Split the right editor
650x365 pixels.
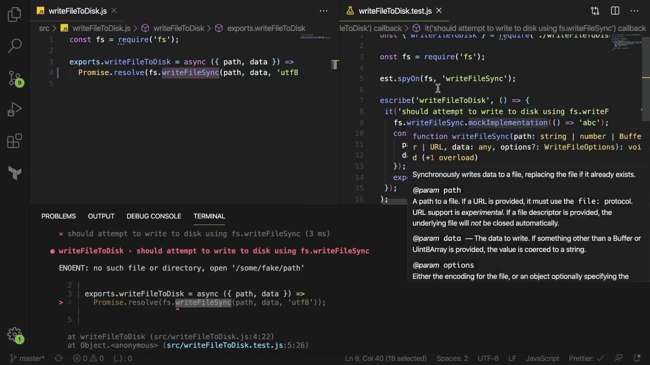click(x=615, y=11)
